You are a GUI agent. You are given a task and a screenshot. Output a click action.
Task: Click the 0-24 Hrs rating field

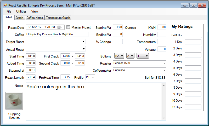[193, 35]
